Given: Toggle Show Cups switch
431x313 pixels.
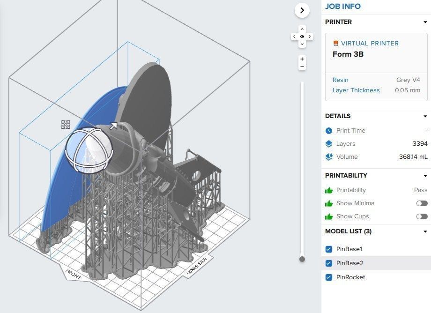Looking at the screenshot, I should point(422,216).
